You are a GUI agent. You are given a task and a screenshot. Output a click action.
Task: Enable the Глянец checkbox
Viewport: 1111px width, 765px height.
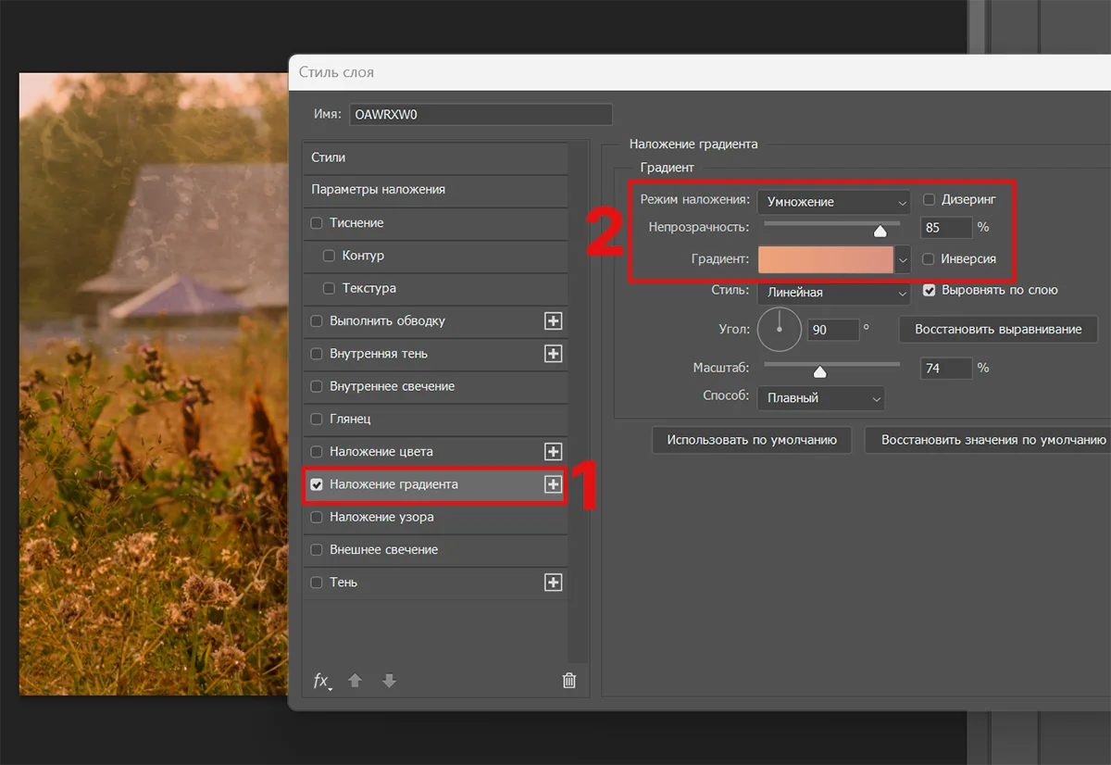317,420
